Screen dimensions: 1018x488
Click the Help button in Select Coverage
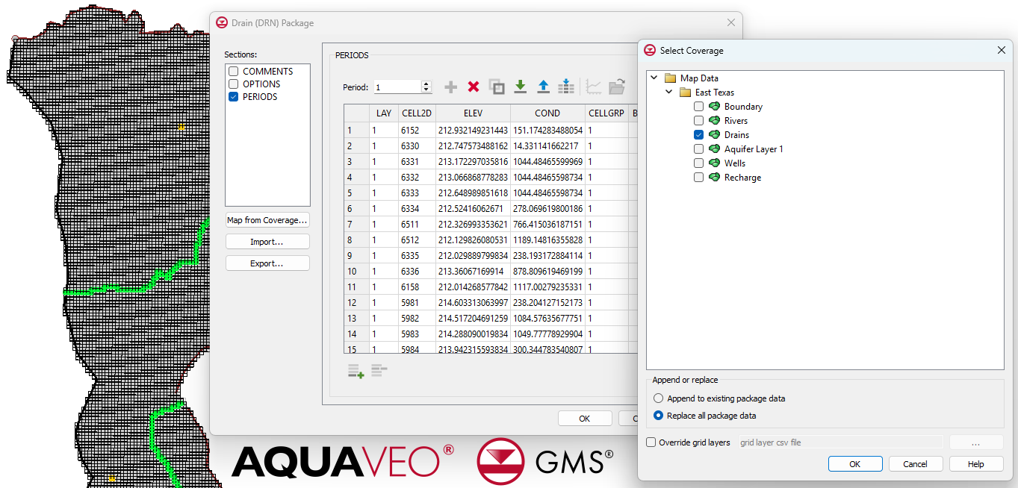click(x=975, y=464)
